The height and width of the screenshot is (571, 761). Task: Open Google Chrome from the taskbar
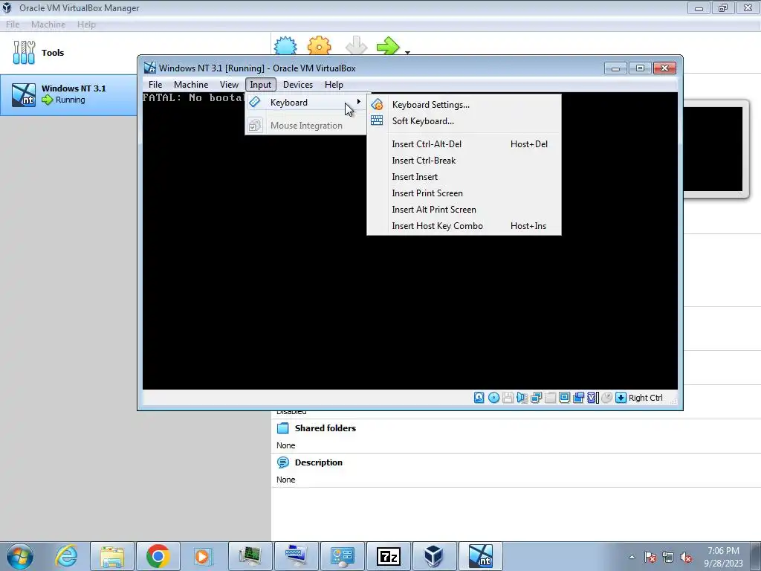[x=158, y=556]
